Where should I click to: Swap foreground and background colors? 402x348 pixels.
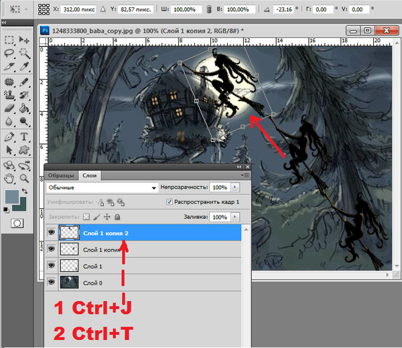(25, 191)
